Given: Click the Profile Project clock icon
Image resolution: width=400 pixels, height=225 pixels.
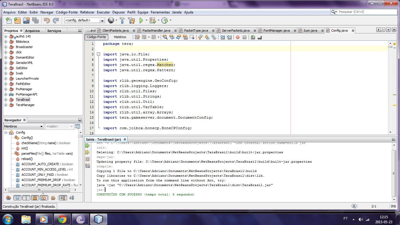Looking at the screenshot, I should pyautogui.click(x=164, y=21).
